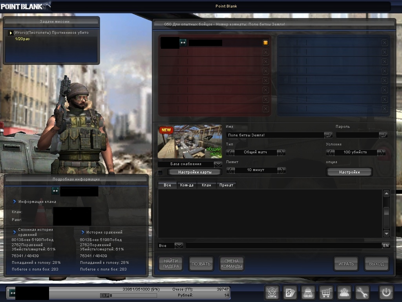Close the second red team slot
This screenshot has height=302, width=402.
265,52
